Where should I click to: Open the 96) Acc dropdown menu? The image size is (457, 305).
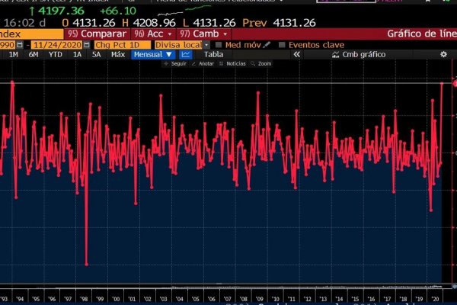pyautogui.click(x=153, y=34)
